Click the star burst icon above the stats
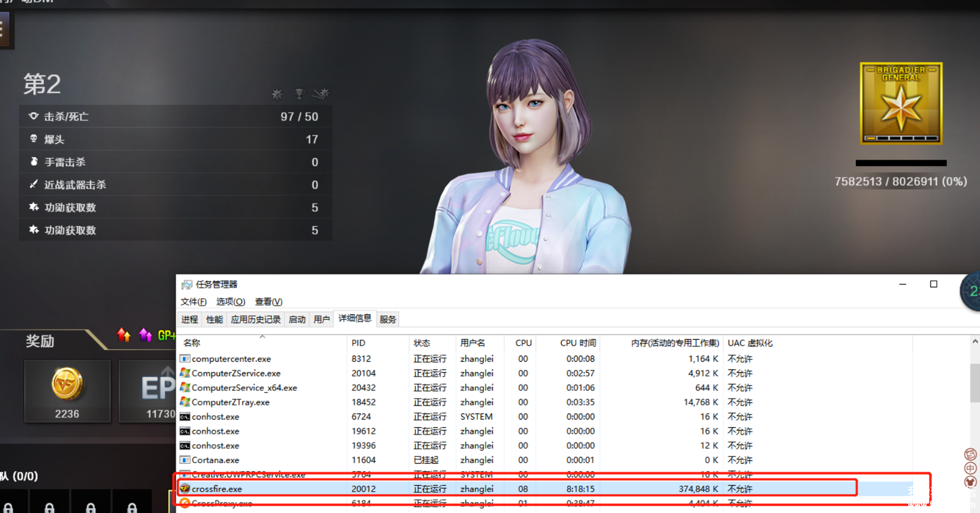This screenshot has width=980, height=513. 277,94
